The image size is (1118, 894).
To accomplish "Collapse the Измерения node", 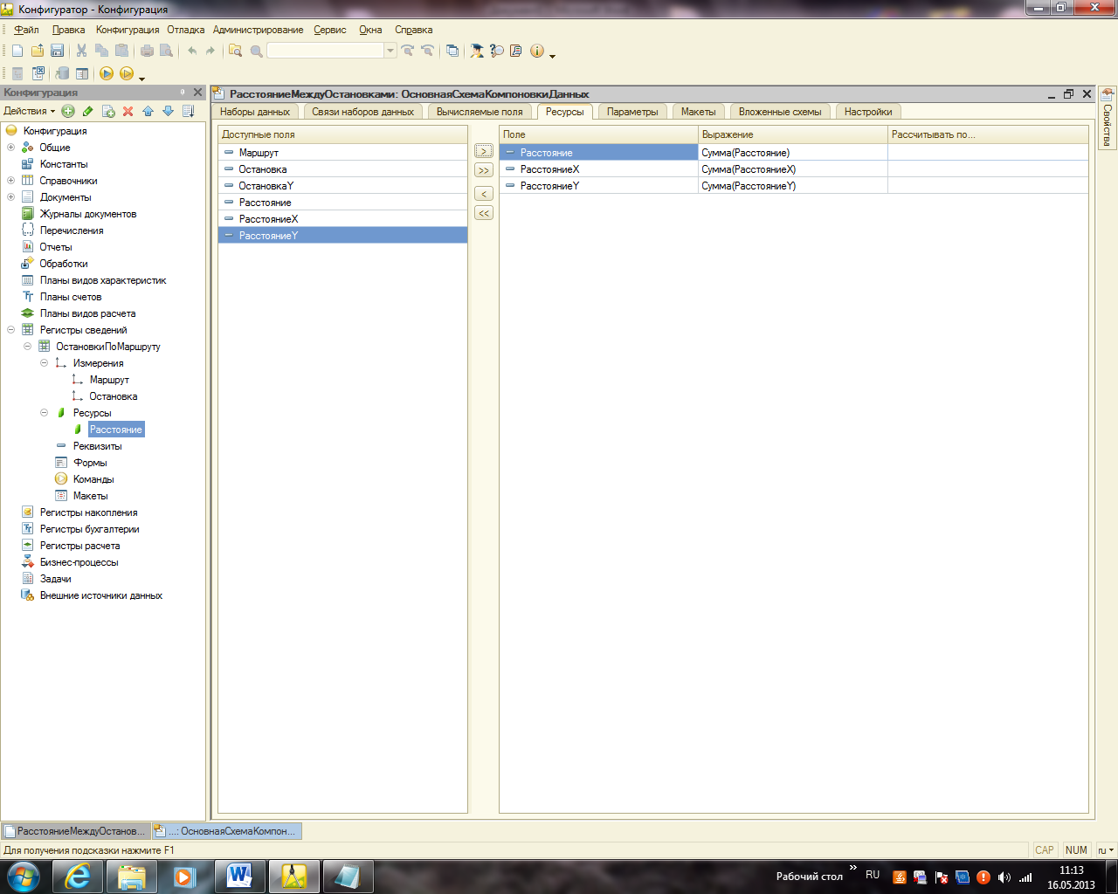I will coord(44,363).
